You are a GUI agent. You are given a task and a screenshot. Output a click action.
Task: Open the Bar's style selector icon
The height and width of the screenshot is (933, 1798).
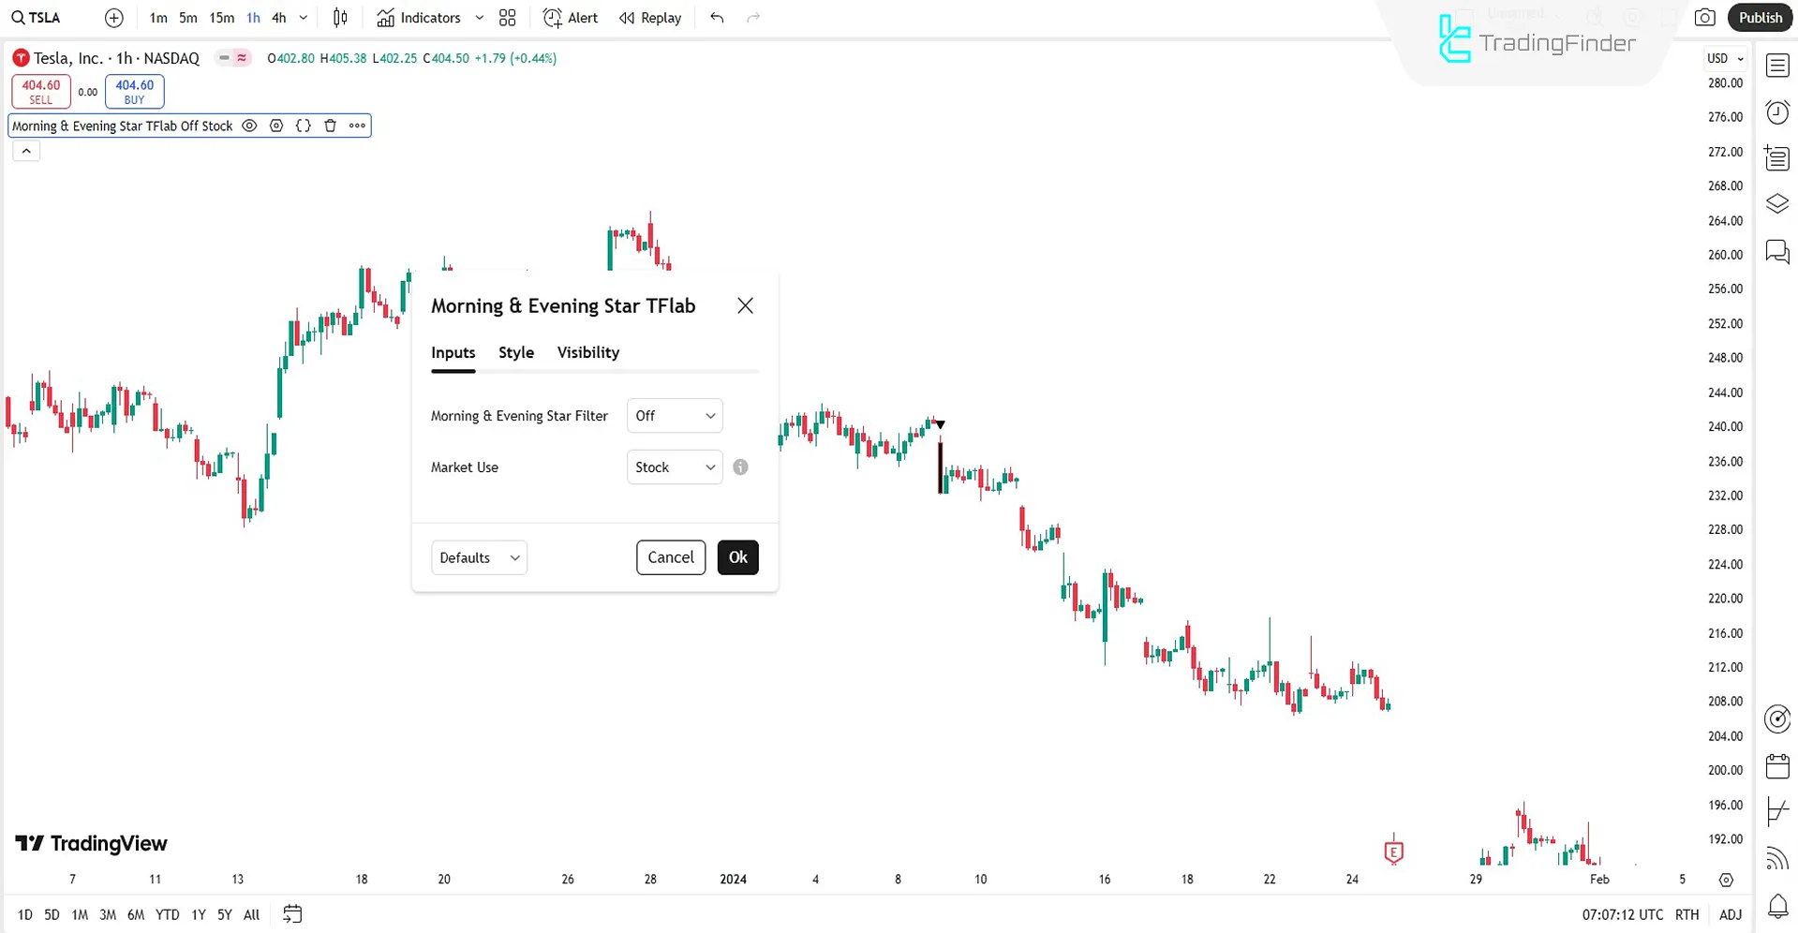pos(340,17)
